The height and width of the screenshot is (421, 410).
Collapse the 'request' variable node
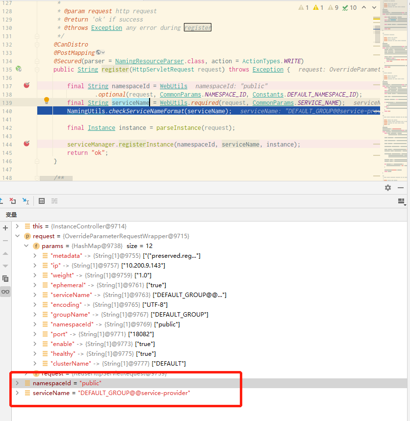click(17, 236)
